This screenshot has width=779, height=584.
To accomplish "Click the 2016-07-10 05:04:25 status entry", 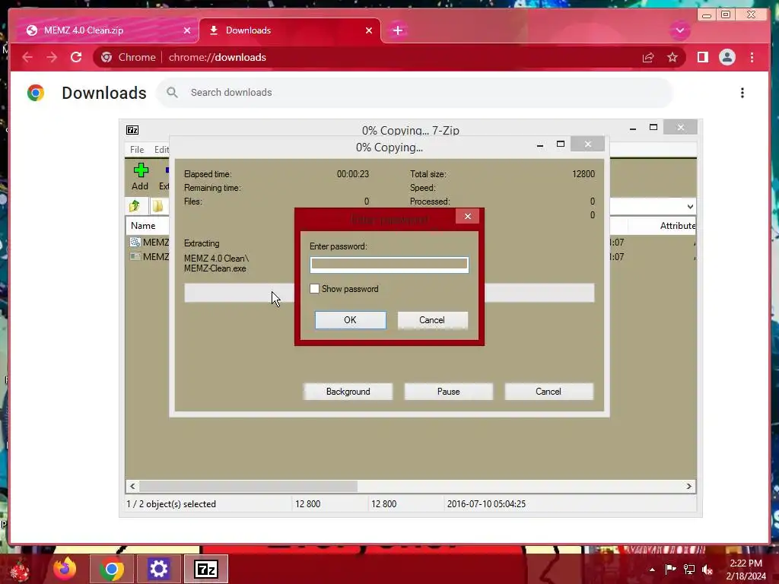I will pyautogui.click(x=486, y=504).
